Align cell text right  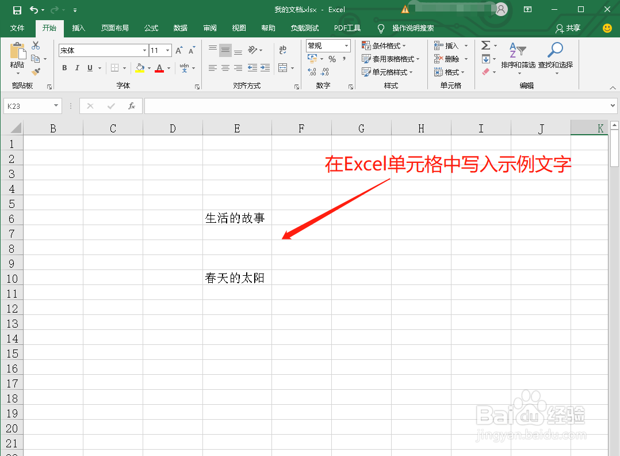click(238, 68)
